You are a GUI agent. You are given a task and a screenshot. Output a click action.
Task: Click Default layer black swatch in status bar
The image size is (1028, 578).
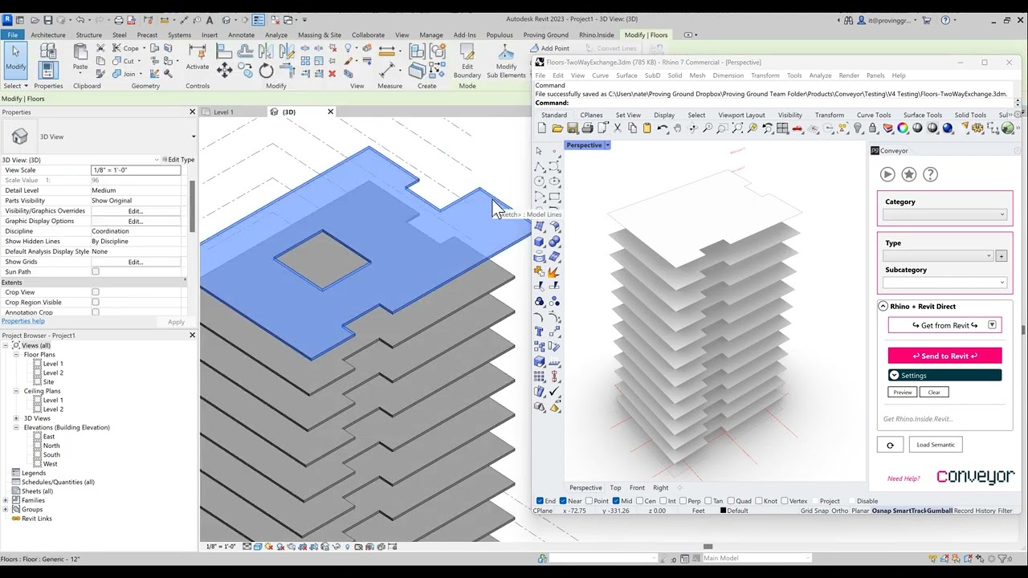[x=723, y=511]
